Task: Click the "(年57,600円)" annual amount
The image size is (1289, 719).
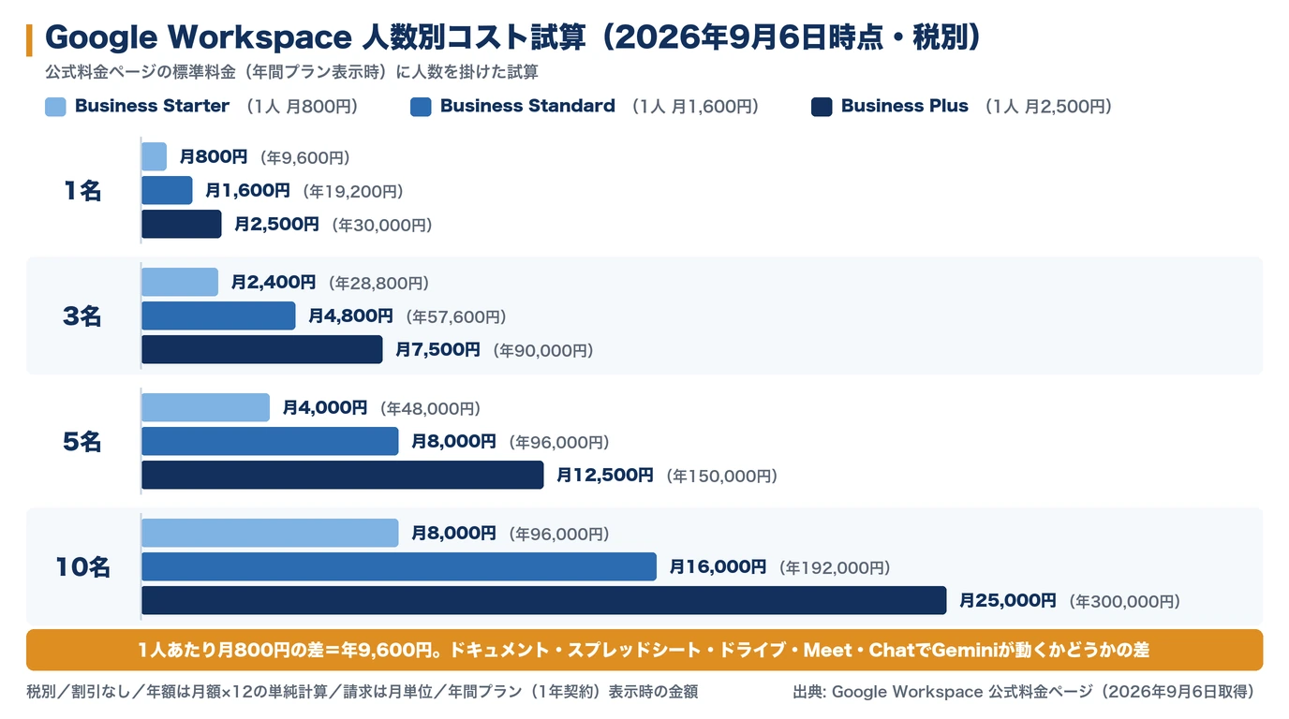Action: [x=456, y=317]
